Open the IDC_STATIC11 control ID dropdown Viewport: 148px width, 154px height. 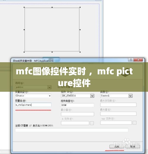[92, 96]
